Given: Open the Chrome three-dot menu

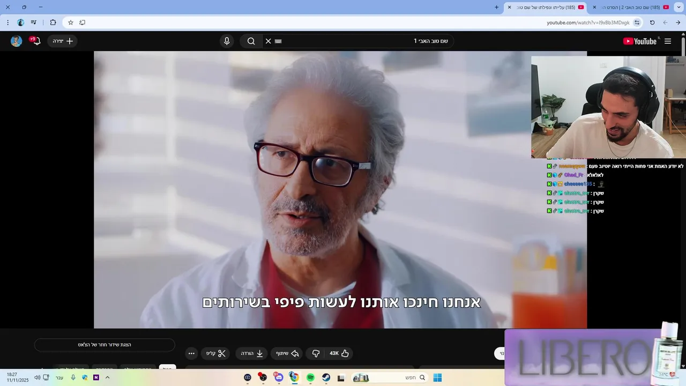Looking at the screenshot, I should [8, 23].
